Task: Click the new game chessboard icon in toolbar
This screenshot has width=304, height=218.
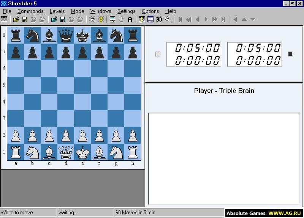Action: point(4,20)
